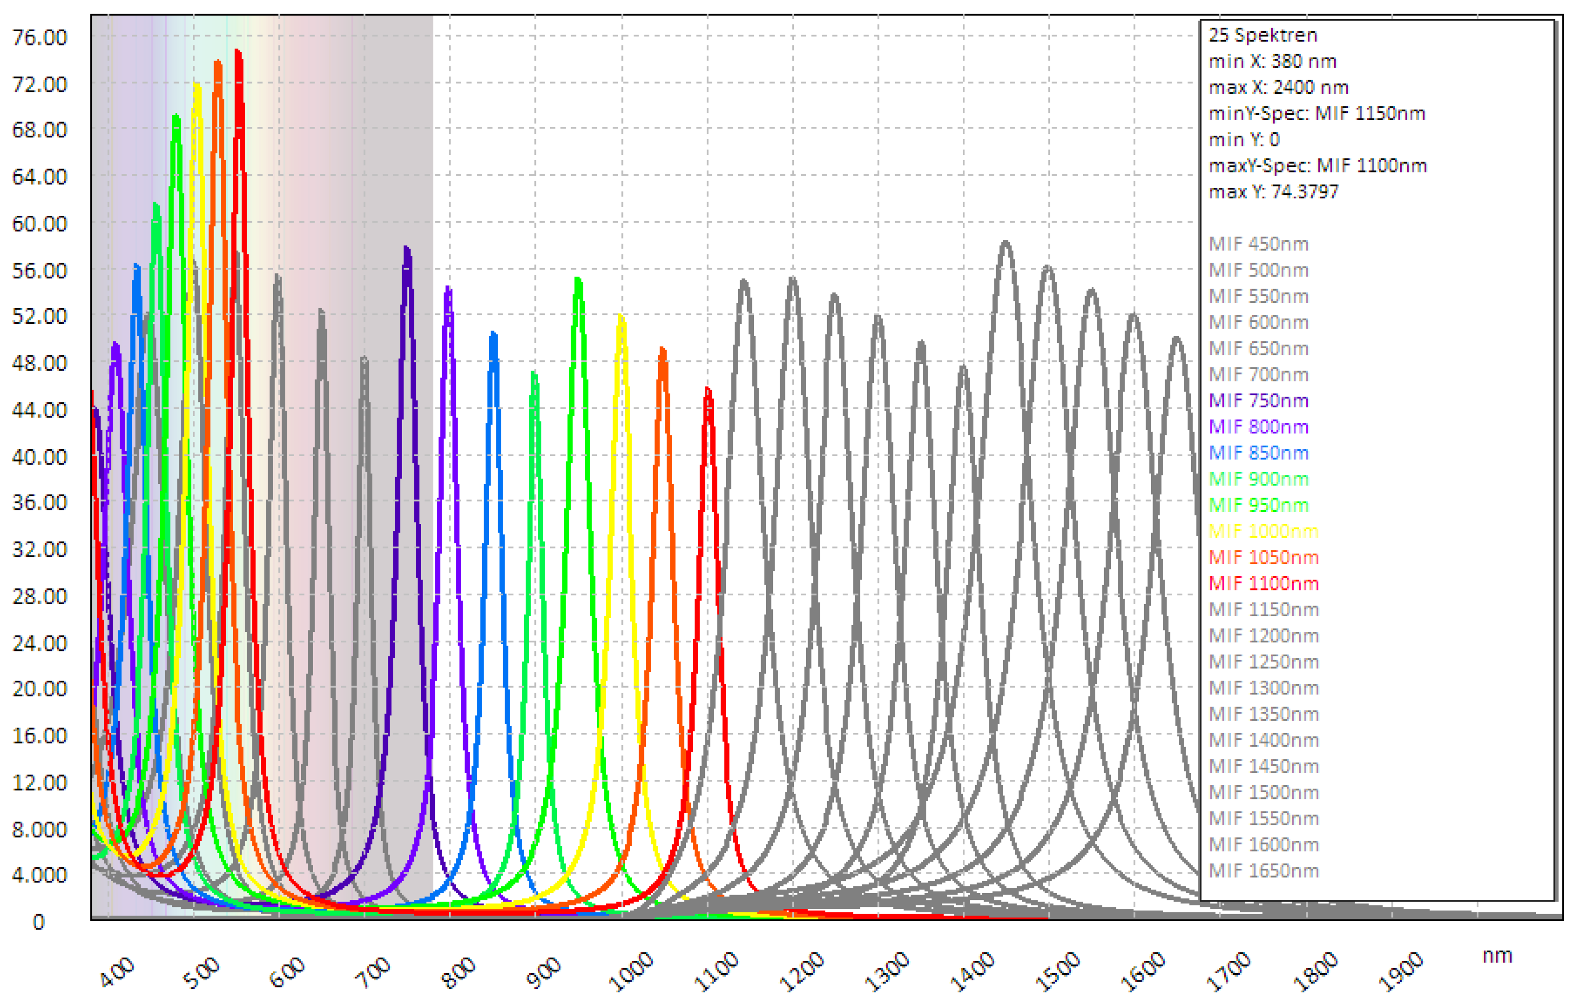This screenshot has width=1578, height=1004.
Task: Click the 'min X: 380 nm' info line
Action: [1272, 62]
